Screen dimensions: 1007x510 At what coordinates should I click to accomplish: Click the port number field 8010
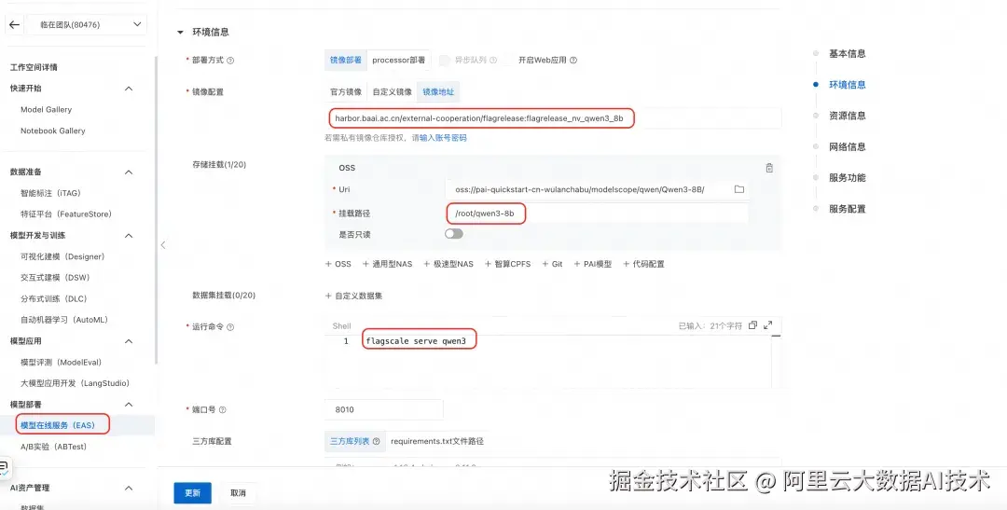tap(384, 410)
